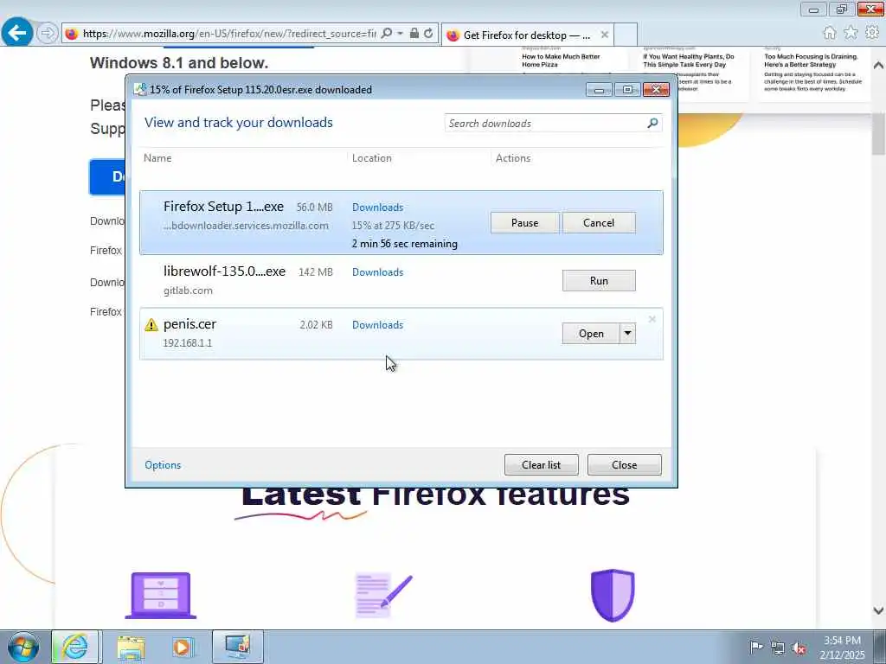Close the Get Firefox for desktop tab
The width and height of the screenshot is (886, 664).
click(605, 35)
